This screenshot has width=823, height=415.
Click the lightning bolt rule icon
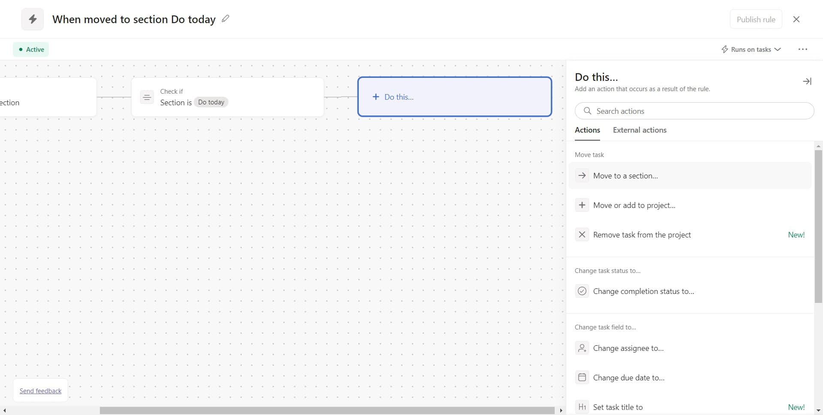pyautogui.click(x=33, y=19)
